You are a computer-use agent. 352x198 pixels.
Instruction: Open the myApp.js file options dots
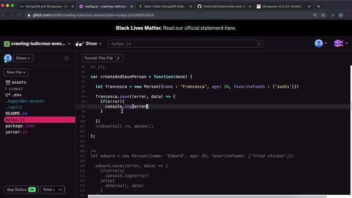pyautogui.click(x=69, y=120)
